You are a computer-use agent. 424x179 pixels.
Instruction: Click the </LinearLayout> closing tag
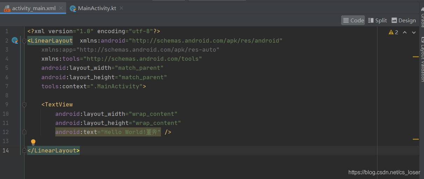[54, 150]
